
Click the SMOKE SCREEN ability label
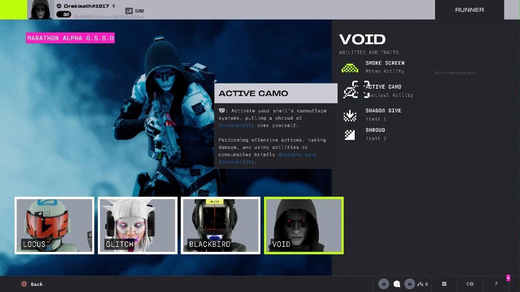(x=385, y=63)
